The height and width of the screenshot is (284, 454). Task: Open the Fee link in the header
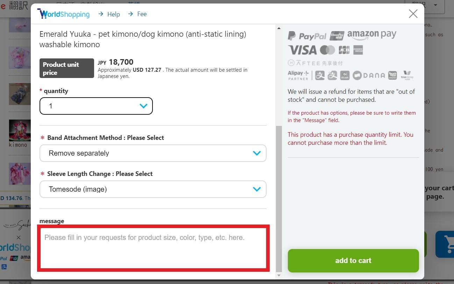click(137, 14)
